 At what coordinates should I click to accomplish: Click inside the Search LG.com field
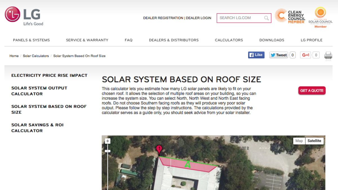pos(241,18)
